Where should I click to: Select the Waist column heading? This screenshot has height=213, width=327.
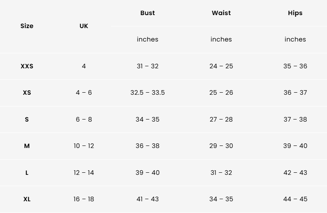point(221,13)
